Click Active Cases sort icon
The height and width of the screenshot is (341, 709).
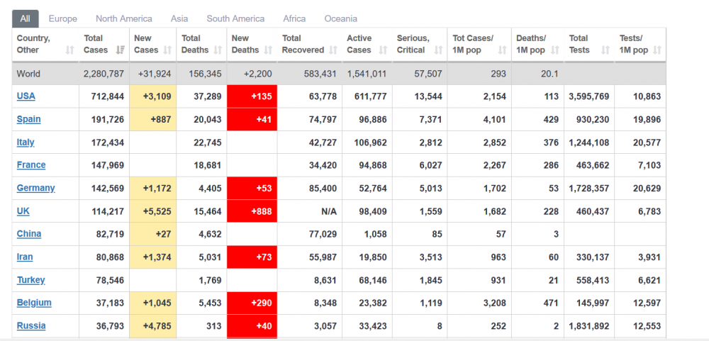[384, 50]
